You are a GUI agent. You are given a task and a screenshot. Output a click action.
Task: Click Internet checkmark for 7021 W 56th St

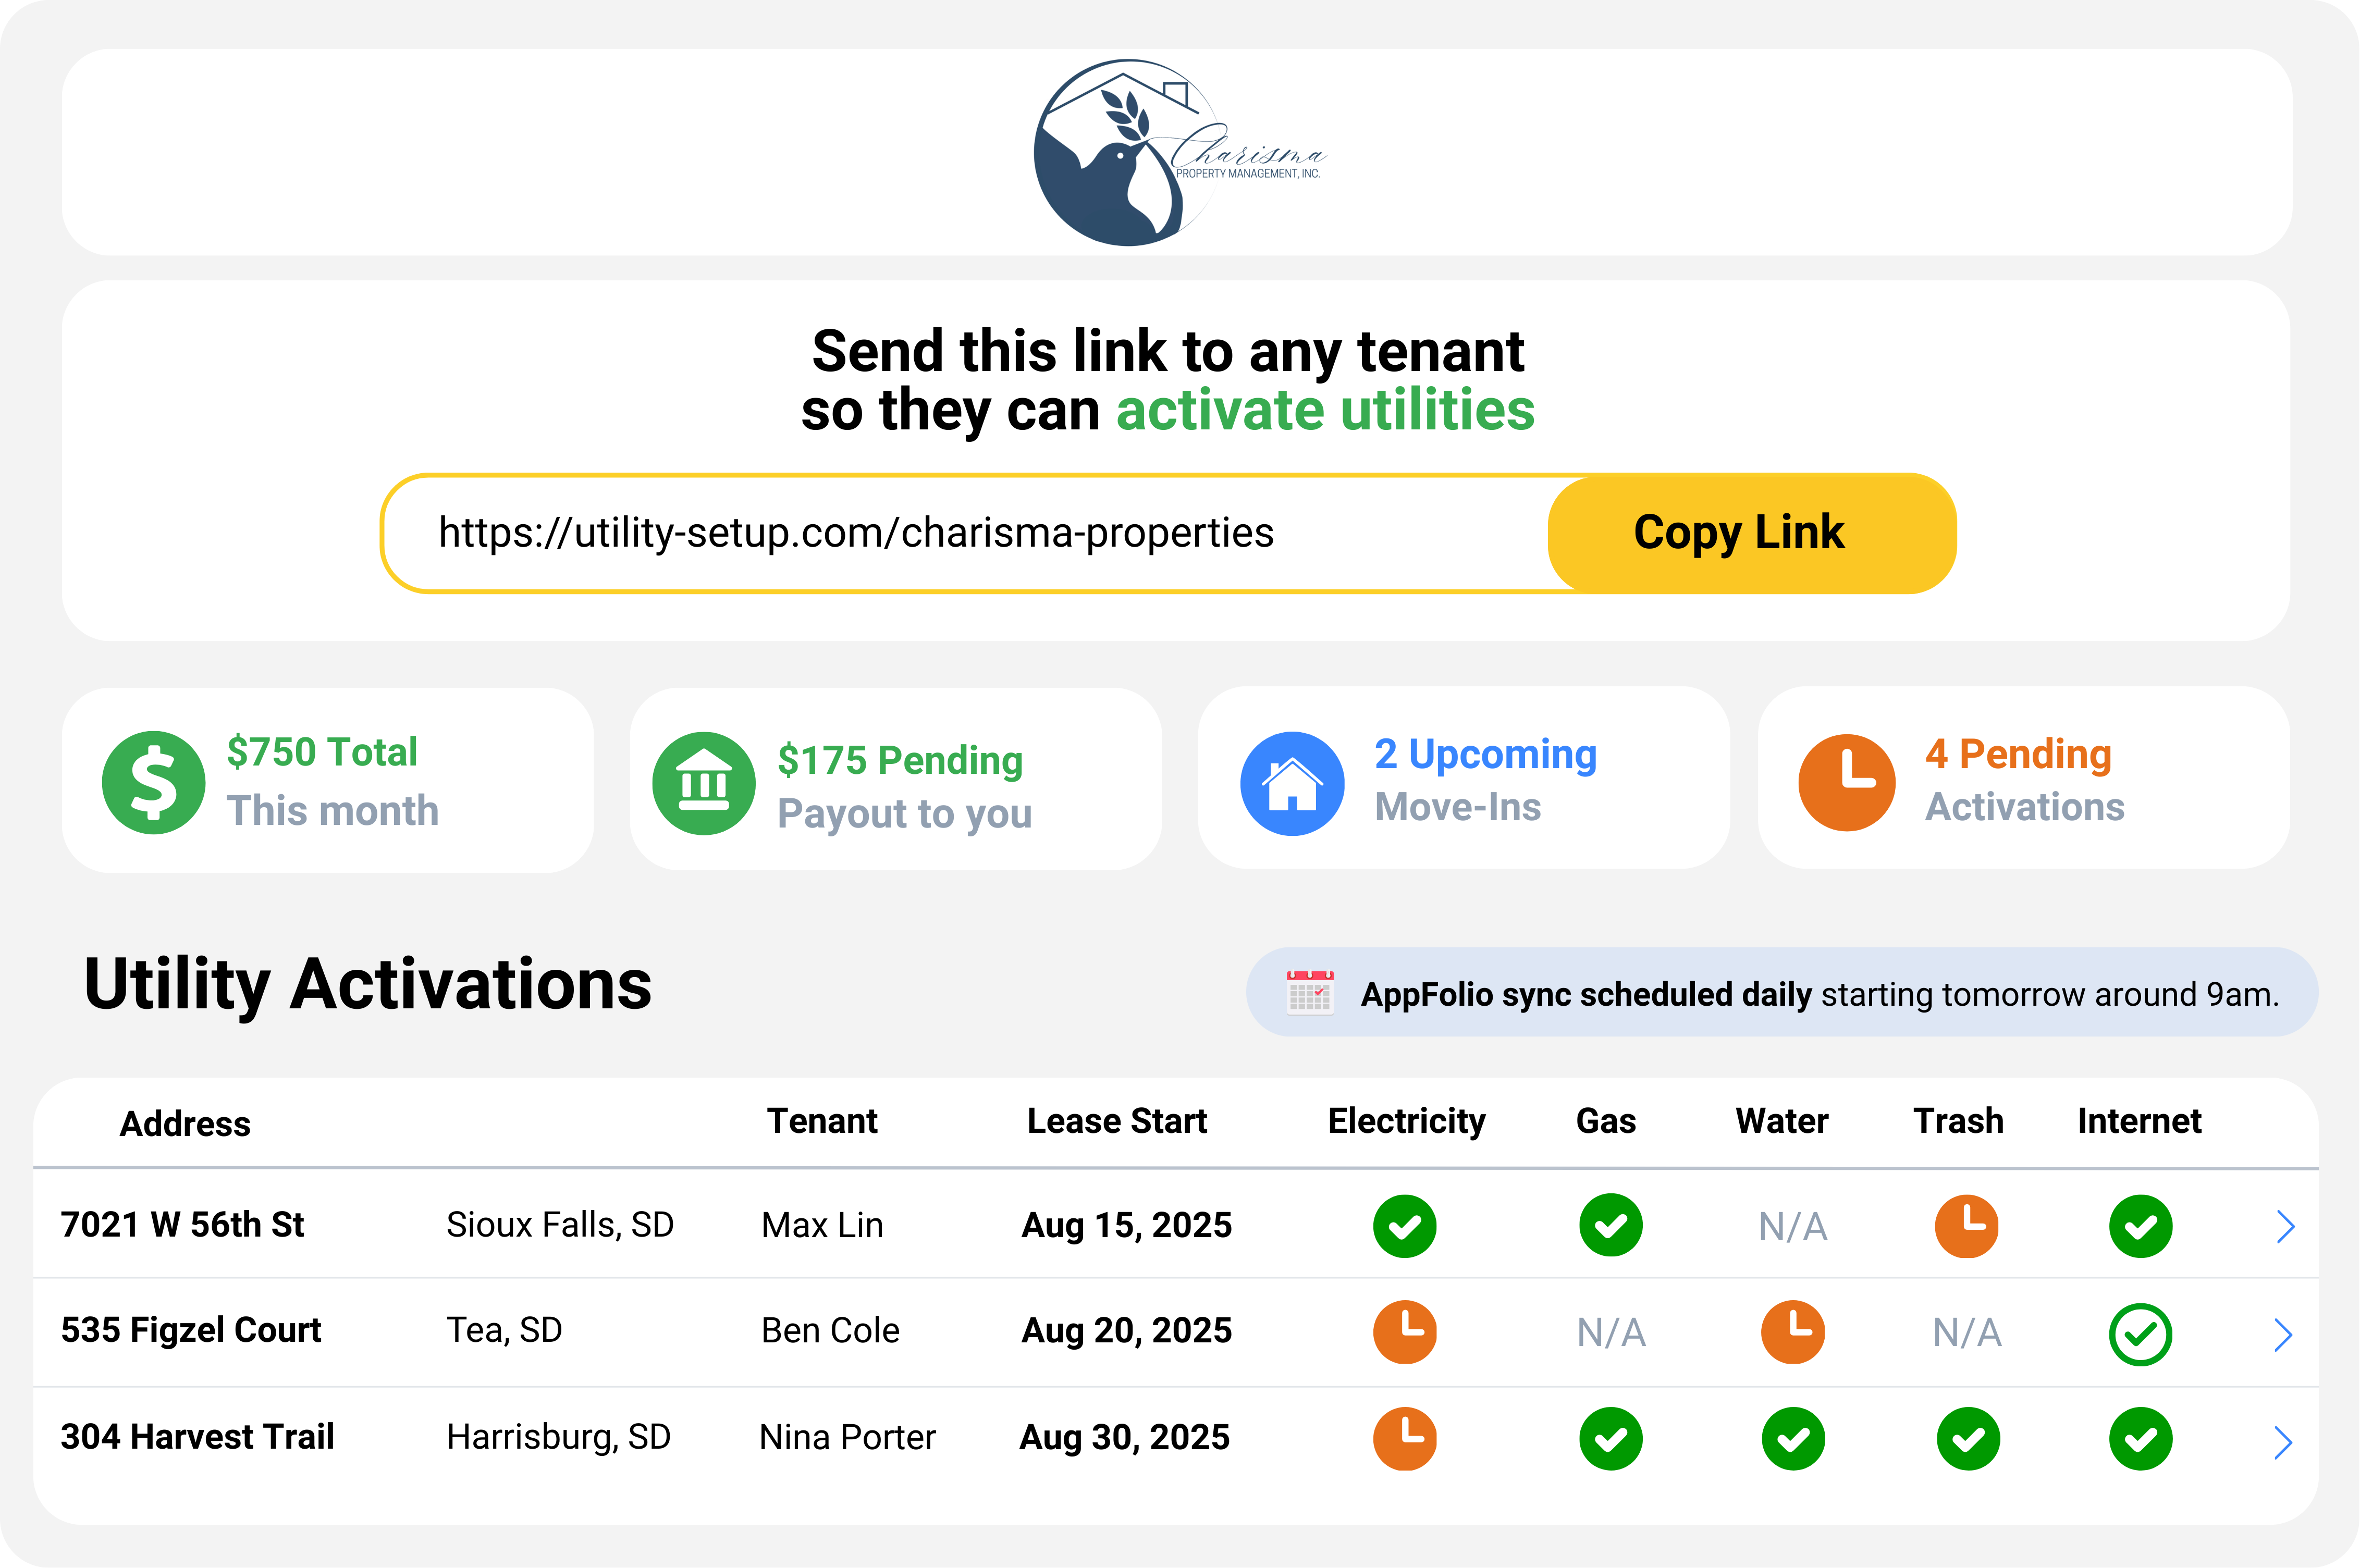pyautogui.click(x=2141, y=1226)
